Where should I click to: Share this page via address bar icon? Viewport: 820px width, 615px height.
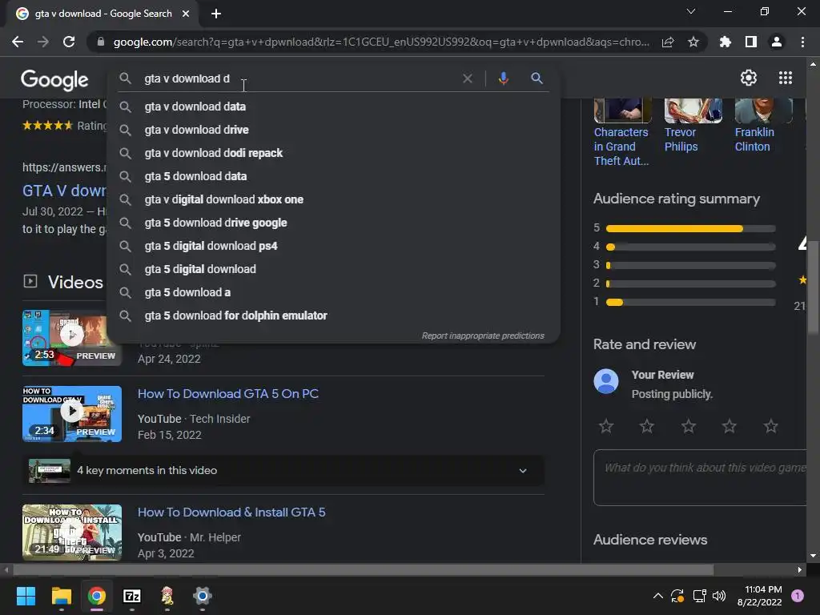click(668, 42)
